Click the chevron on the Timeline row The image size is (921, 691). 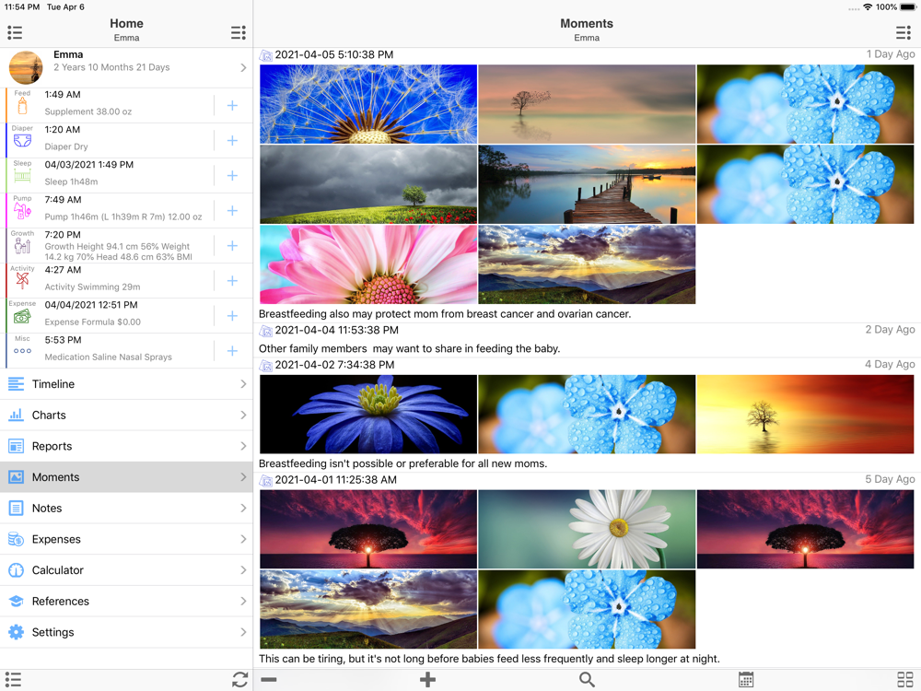pyautogui.click(x=243, y=384)
